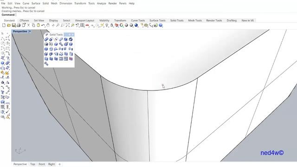This screenshot has width=297, height=167.
Task: Switch to Front viewport tab
Action: pos(42,164)
